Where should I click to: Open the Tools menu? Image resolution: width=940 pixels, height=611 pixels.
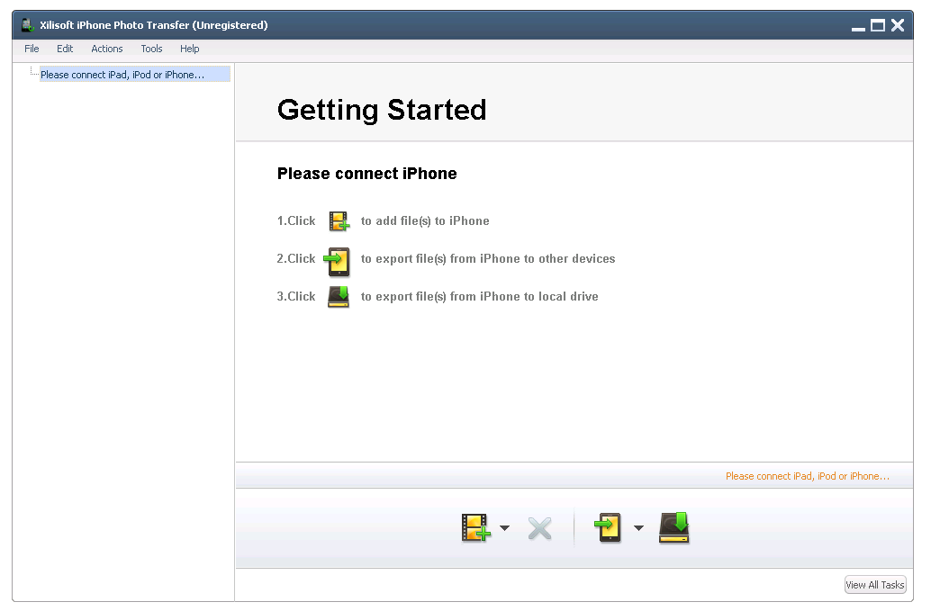click(x=151, y=49)
